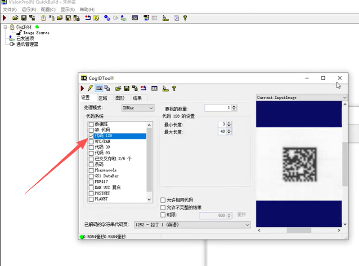This screenshot has height=266, width=359.
Task: Select the CogJob1 tree item
Action: pos(24,27)
